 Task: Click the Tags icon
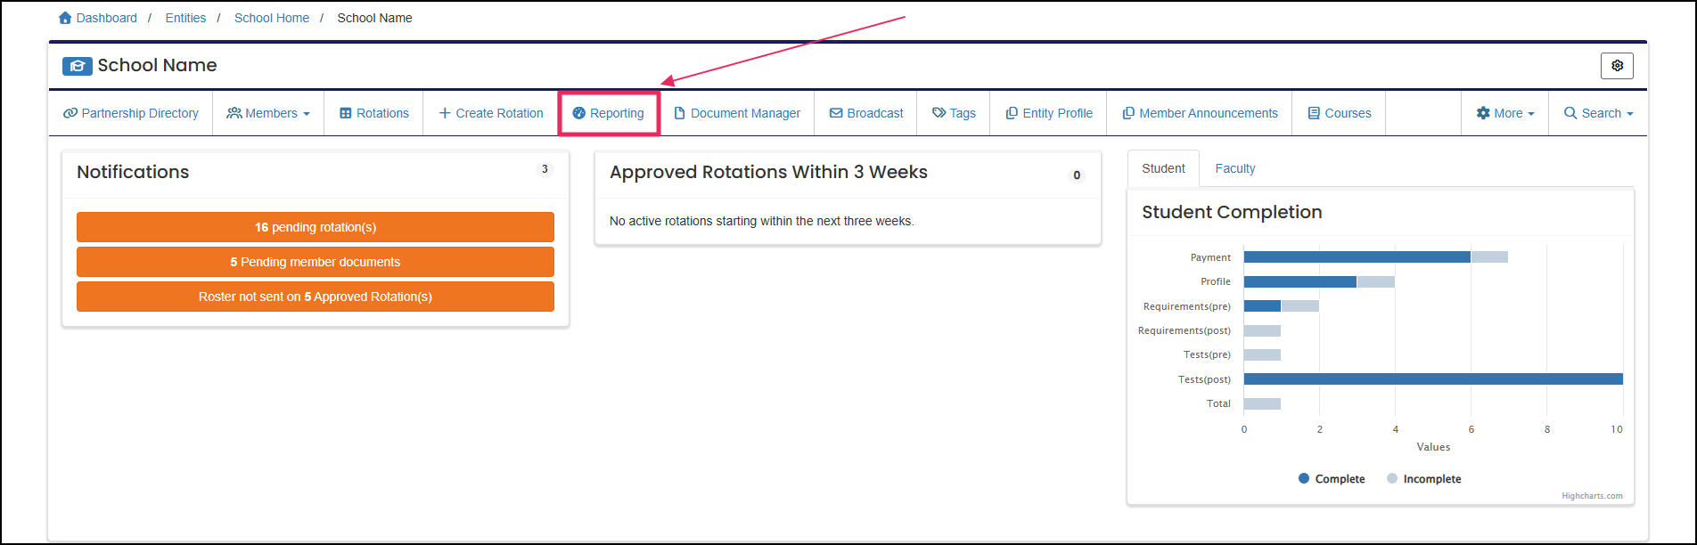(x=939, y=113)
